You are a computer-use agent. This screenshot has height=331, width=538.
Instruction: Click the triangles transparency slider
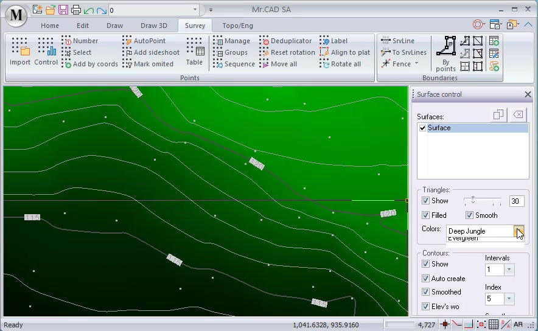point(483,201)
